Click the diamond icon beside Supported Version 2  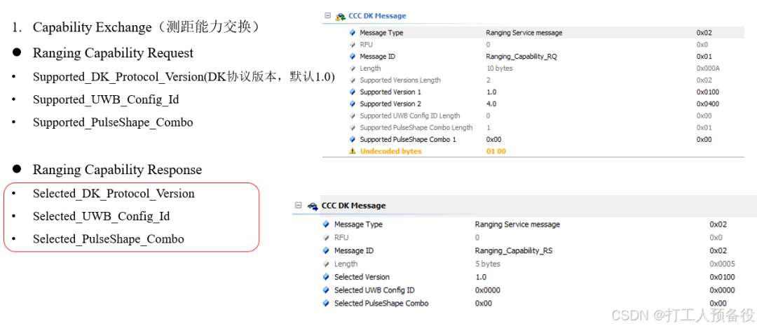coord(353,104)
